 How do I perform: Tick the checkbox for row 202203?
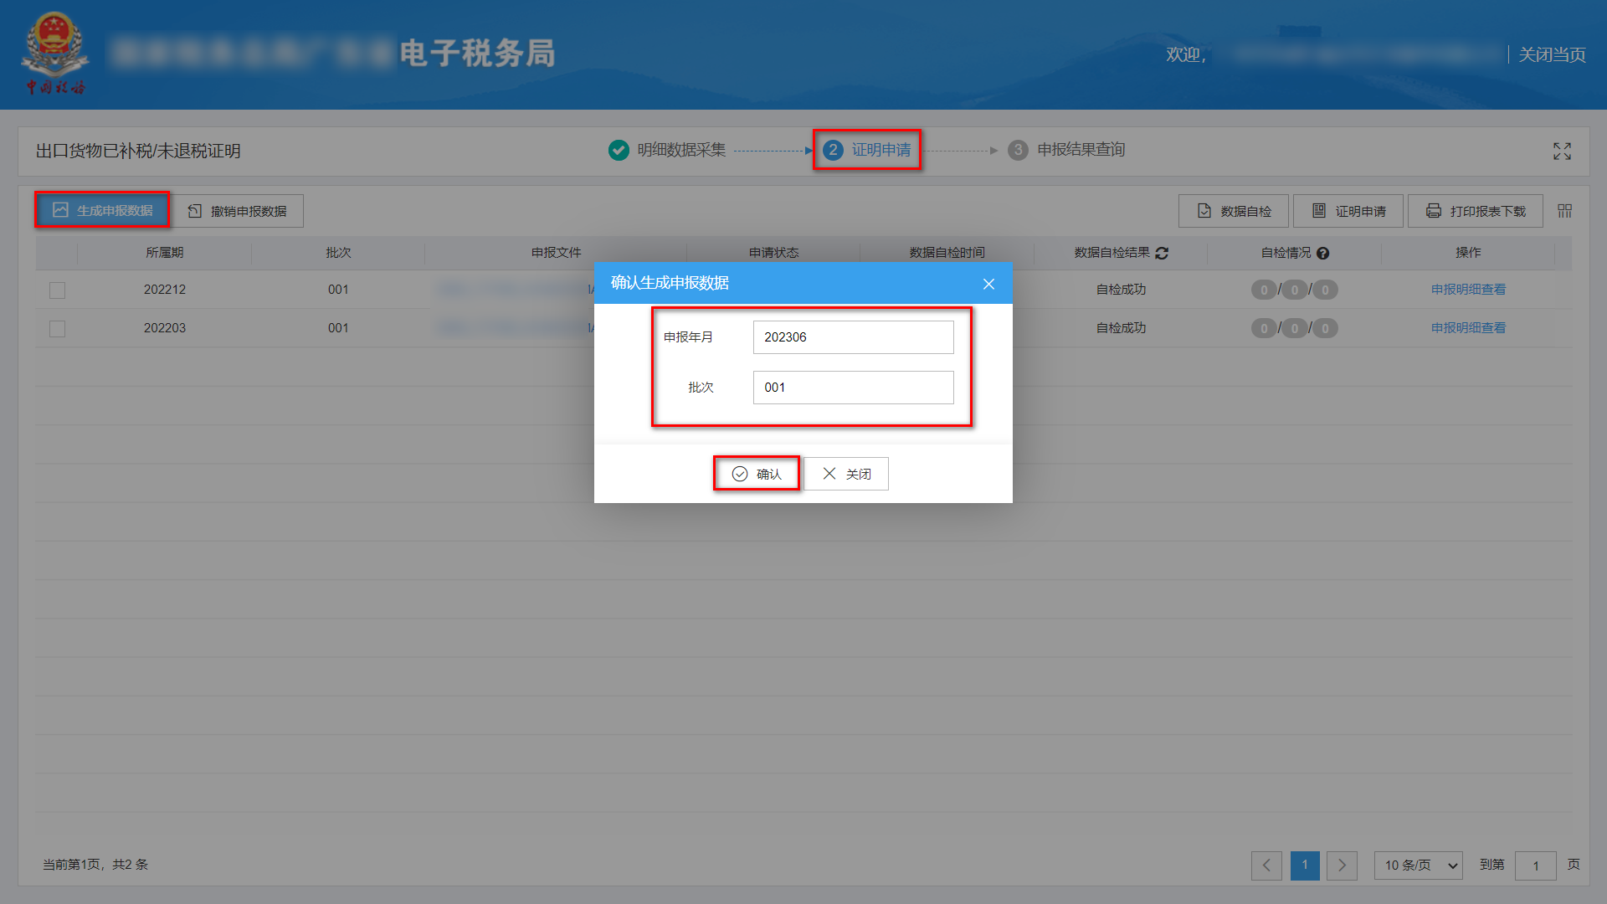click(x=57, y=329)
